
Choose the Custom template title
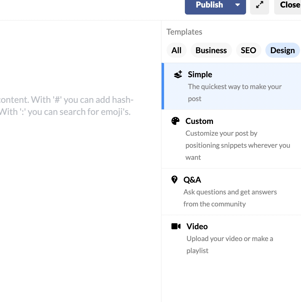click(x=199, y=121)
